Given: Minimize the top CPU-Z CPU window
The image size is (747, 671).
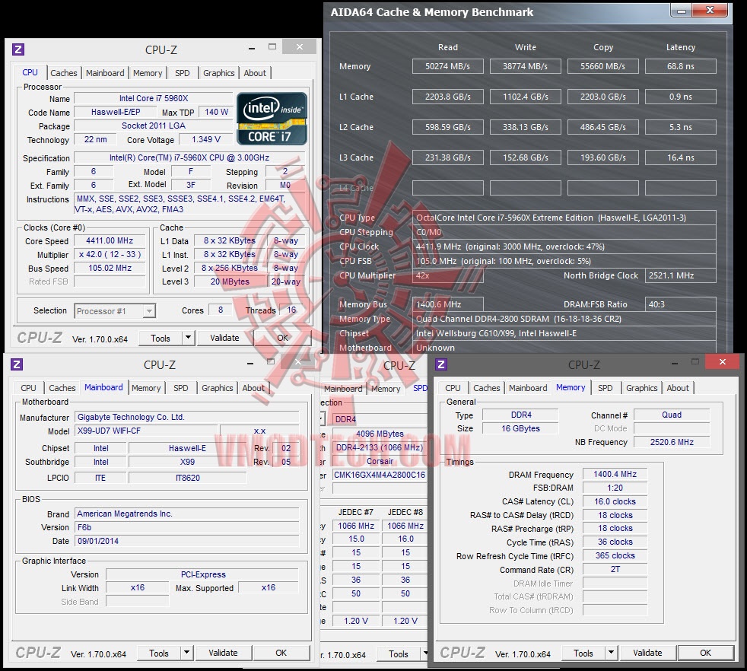Looking at the screenshot, I should click(252, 48).
